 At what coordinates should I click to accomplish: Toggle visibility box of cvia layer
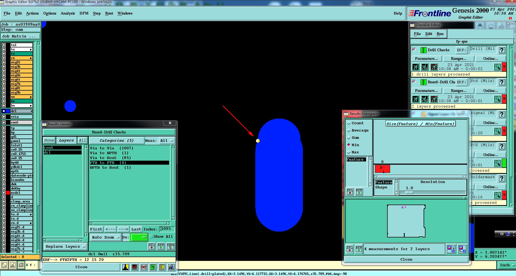pyautogui.click(x=4, y=117)
